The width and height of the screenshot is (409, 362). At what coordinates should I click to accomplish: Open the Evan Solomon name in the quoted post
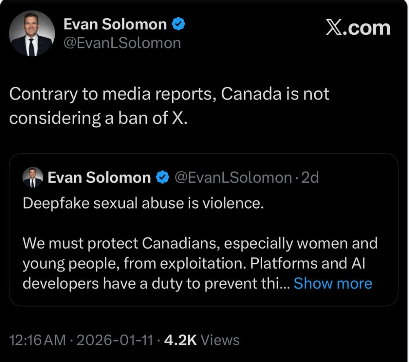point(99,178)
